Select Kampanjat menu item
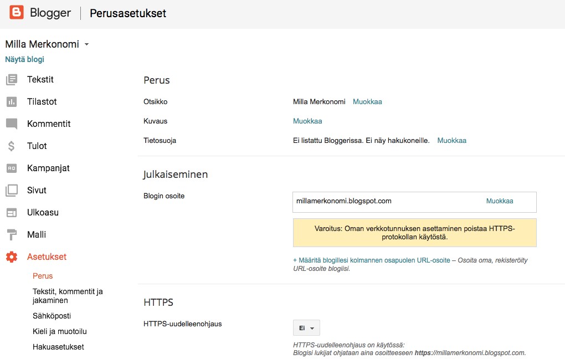Image resolution: width=565 pixels, height=359 pixels. click(48, 168)
